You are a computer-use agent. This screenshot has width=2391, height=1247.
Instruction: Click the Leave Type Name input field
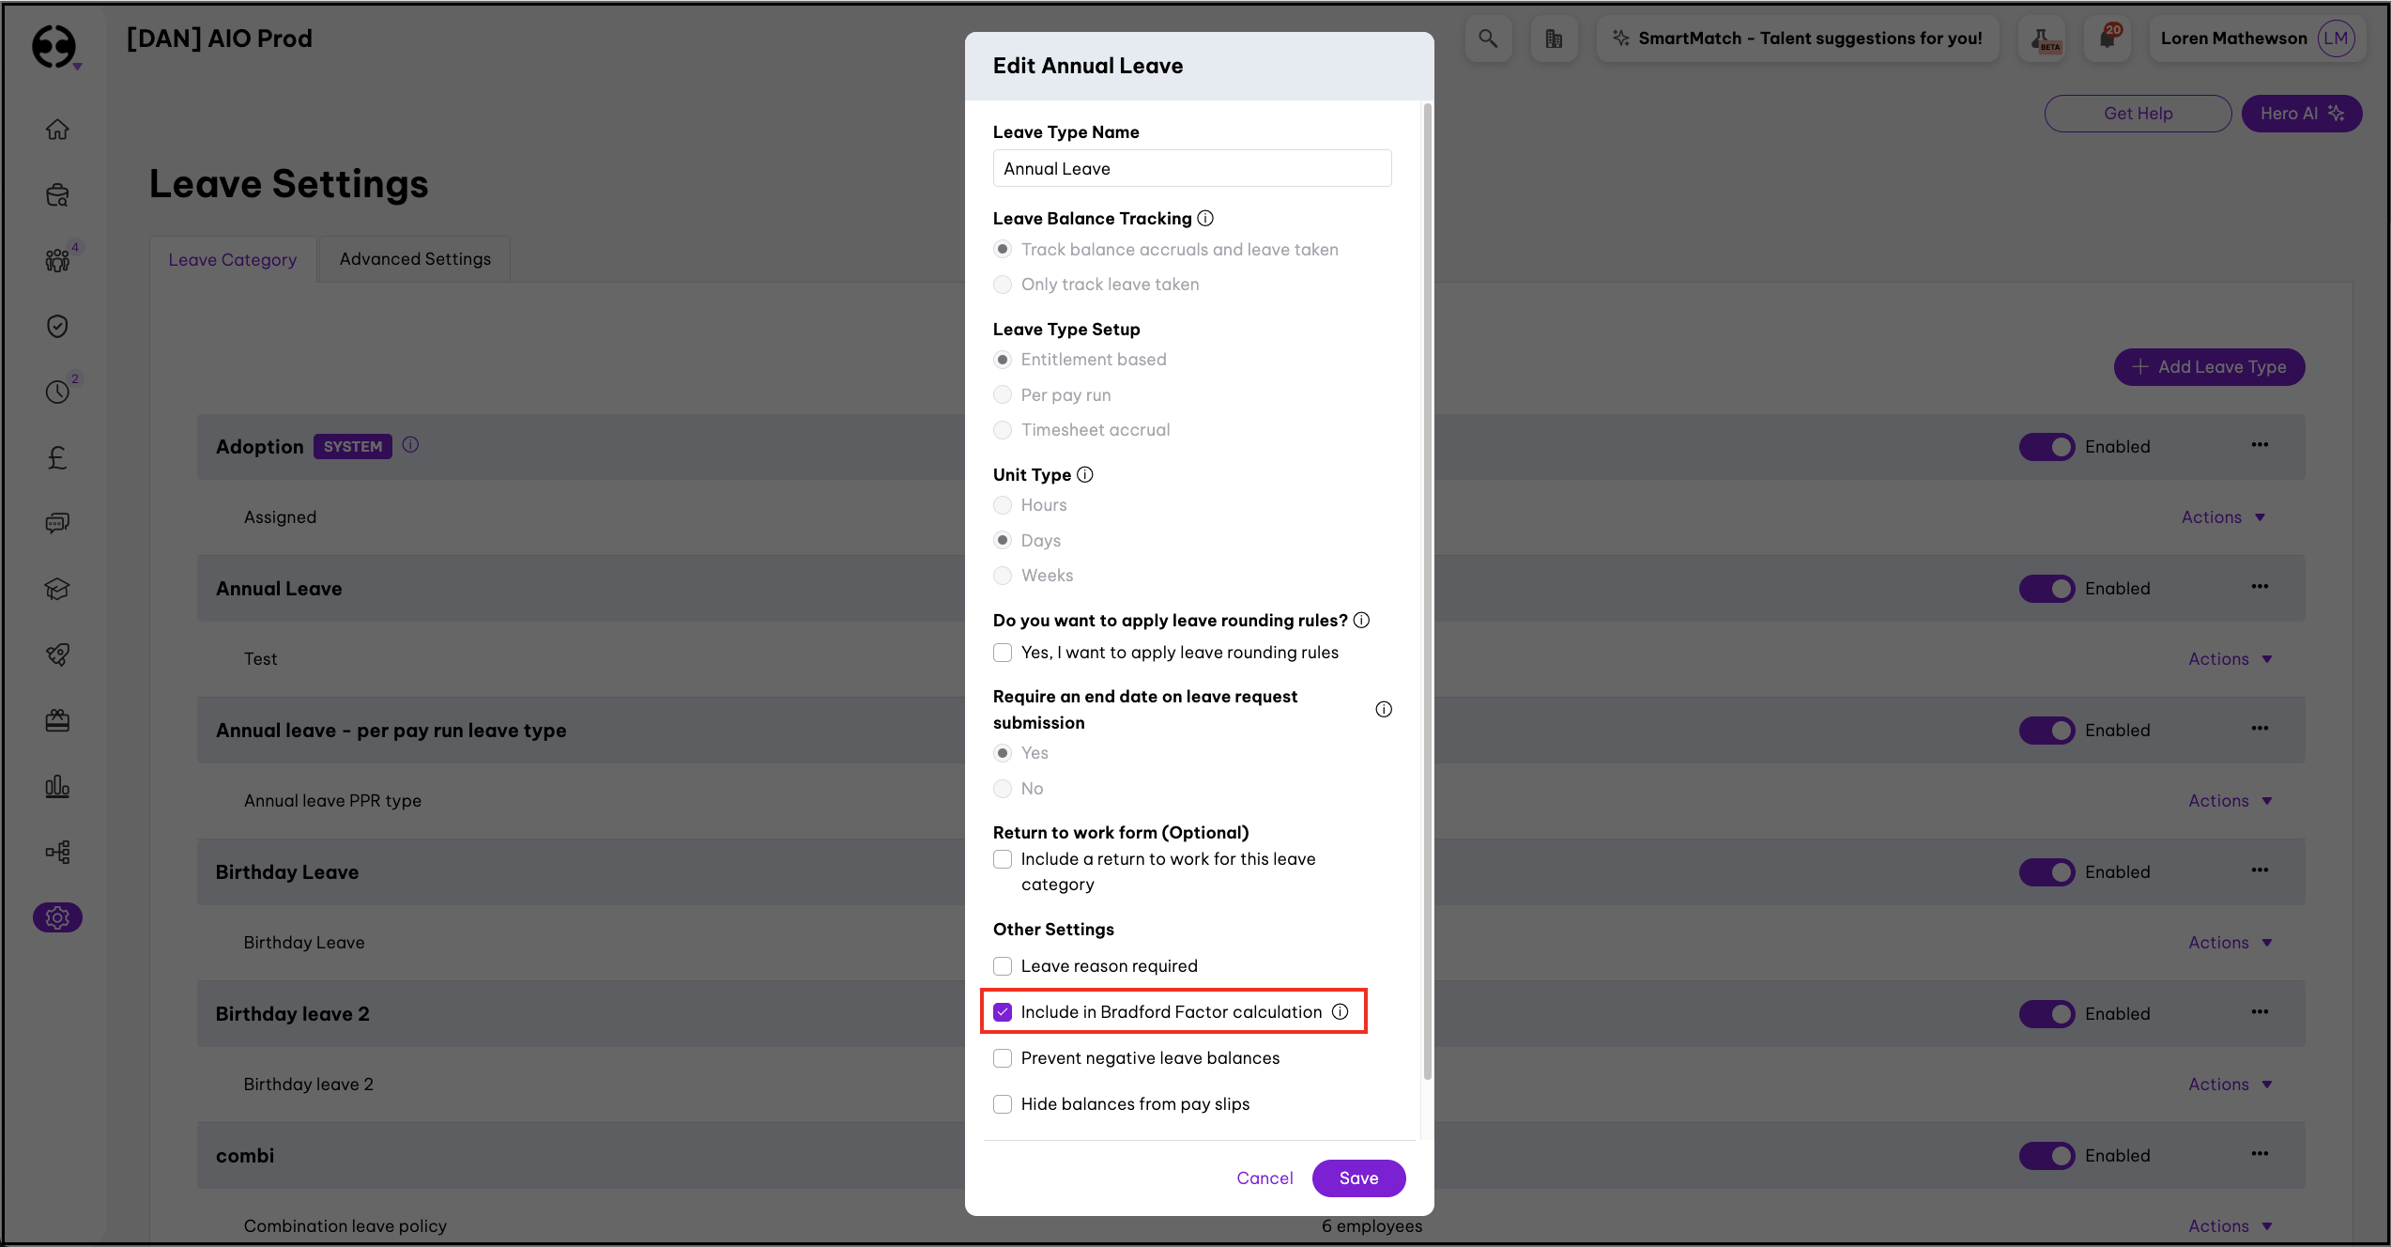[1191, 169]
